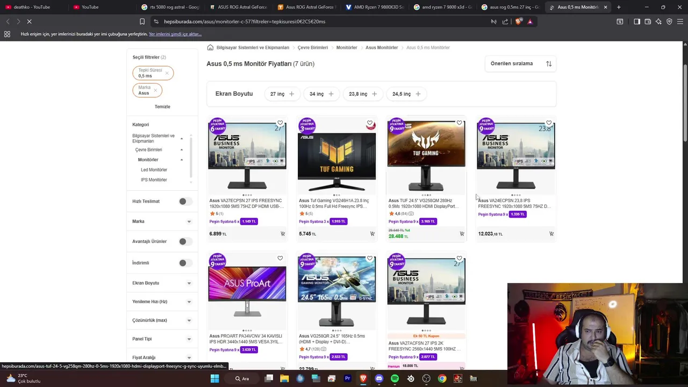688x387 pixels.
Task: Open IPS Monitörler category
Action: [x=154, y=180]
